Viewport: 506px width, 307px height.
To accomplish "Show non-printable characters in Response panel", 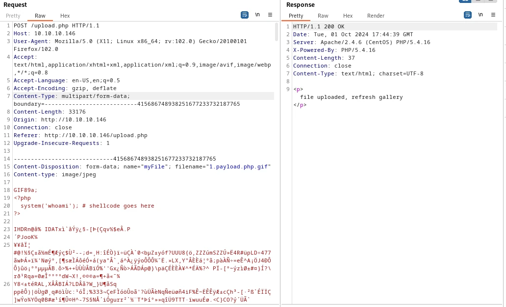I will click(x=480, y=15).
